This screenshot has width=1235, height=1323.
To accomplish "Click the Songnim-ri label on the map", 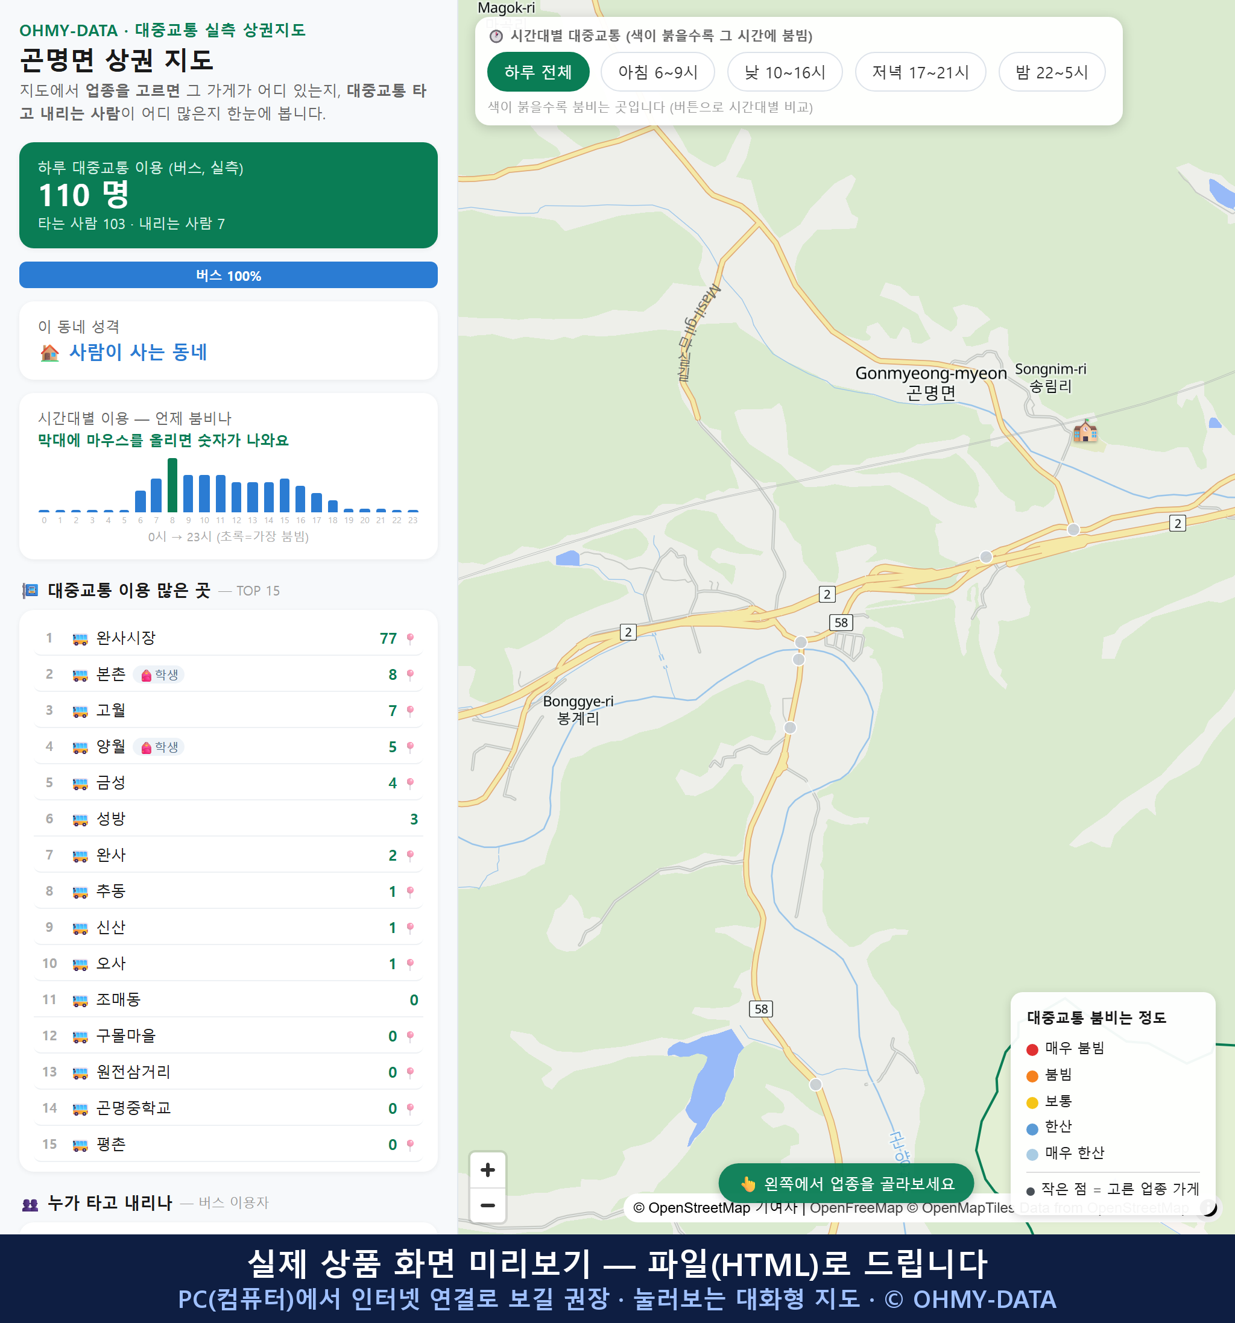I will (1050, 369).
